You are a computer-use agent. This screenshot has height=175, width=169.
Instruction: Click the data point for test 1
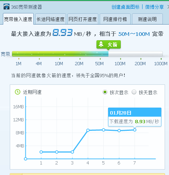click(x=41, y=152)
